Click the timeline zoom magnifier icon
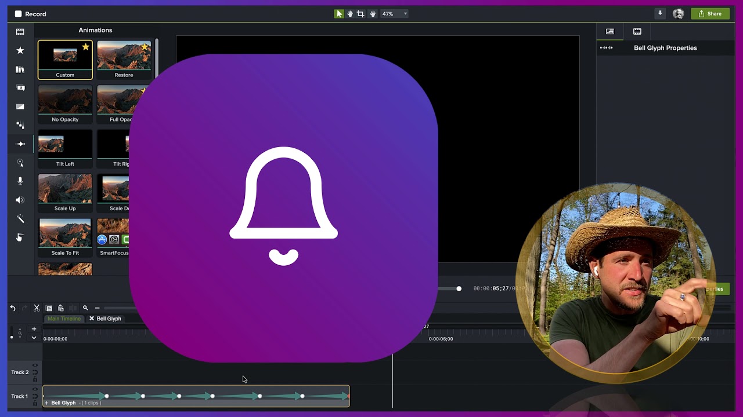 [x=85, y=308]
